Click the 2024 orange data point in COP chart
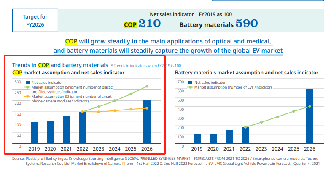Image resolution: width=331 pixels, height=172 pixels. pyautogui.click(x=115, y=110)
